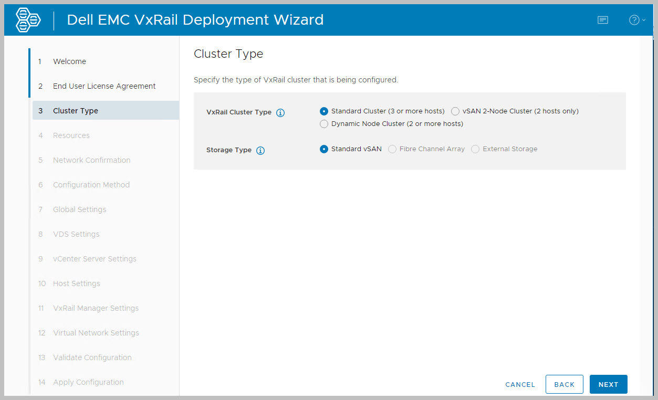
Task: Select Fibre Channel Array storage option
Action: point(392,149)
